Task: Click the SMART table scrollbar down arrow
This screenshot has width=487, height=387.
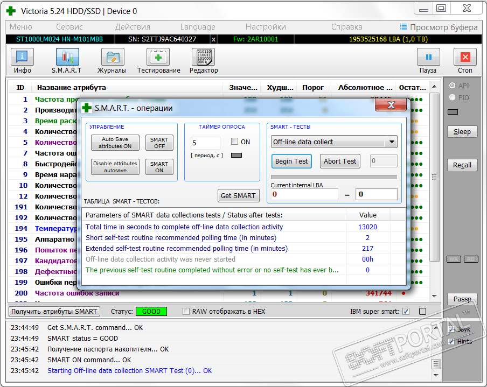Action: (435, 296)
